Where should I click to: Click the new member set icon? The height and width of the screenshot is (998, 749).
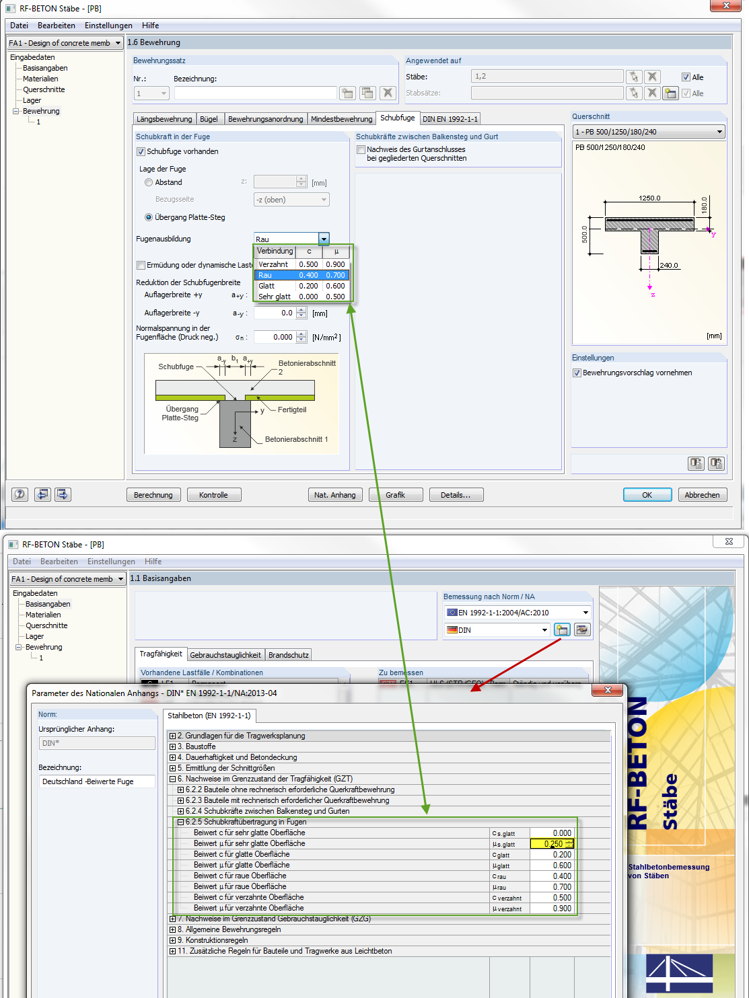[x=670, y=93]
